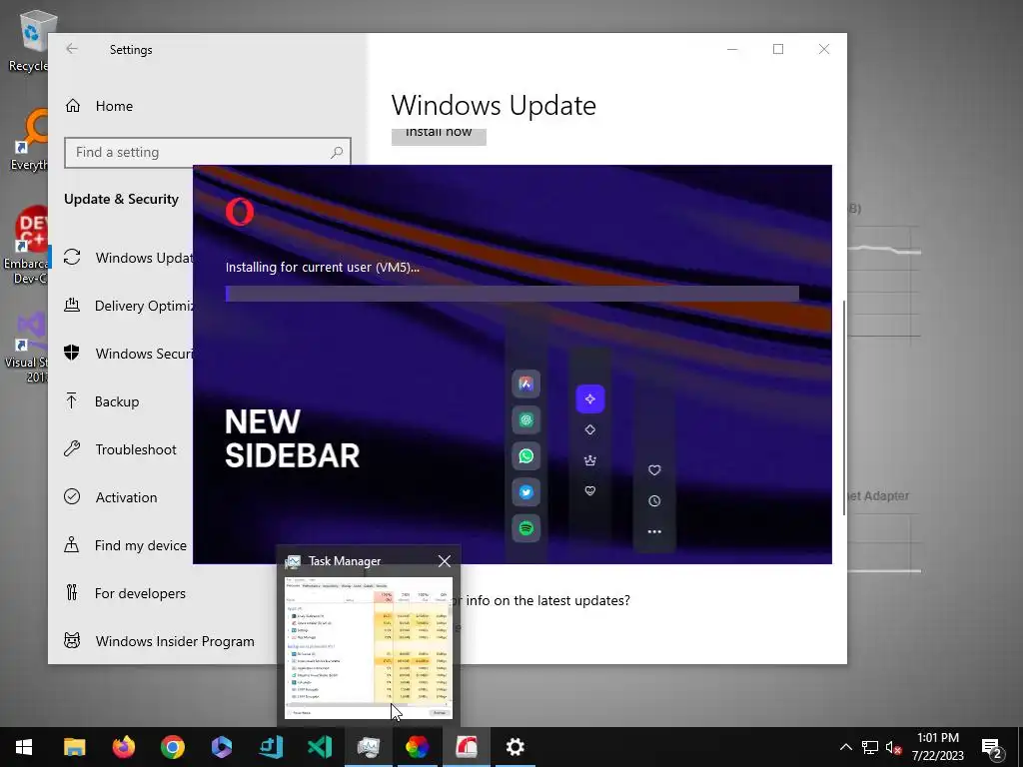Open Google Chrome from the taskbar
The image size is (1023, 767).
172,747
